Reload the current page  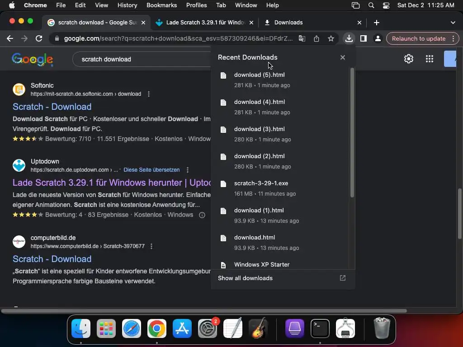(39, 39)
